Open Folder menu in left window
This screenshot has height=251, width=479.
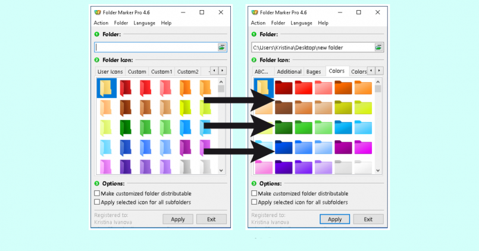[121, 23]
